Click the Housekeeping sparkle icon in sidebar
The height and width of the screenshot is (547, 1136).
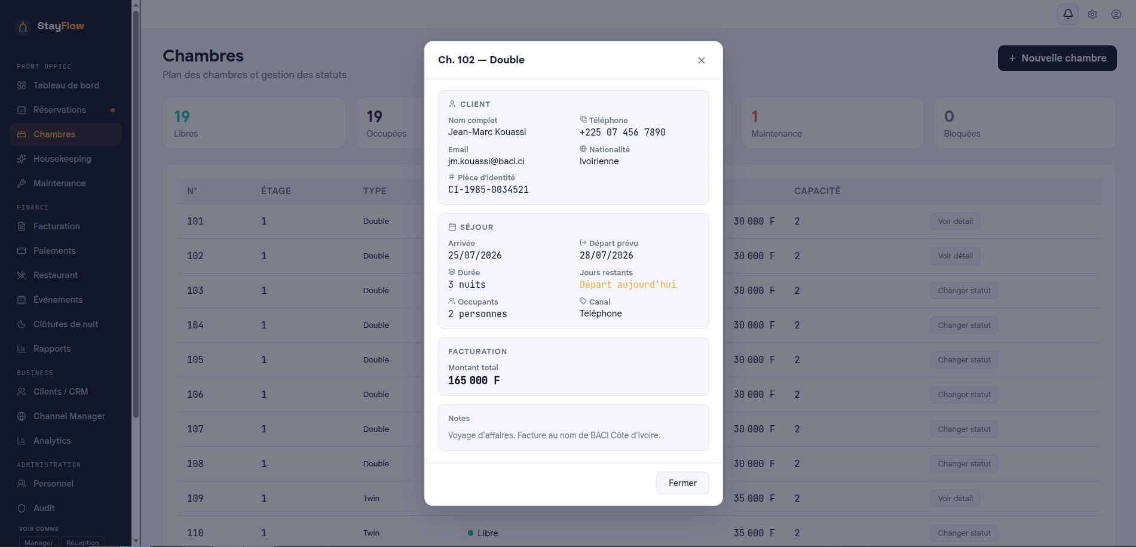pyautogui.click(x=22, y=159)
